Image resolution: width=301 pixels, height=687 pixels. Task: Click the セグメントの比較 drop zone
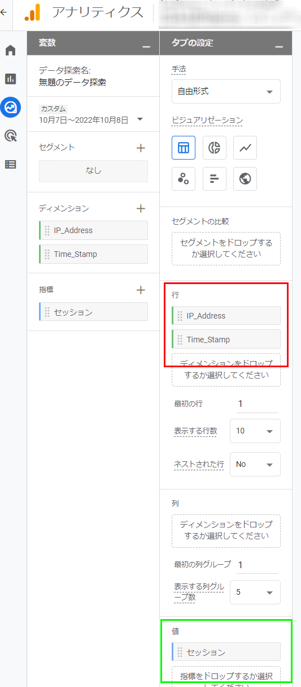226,248
